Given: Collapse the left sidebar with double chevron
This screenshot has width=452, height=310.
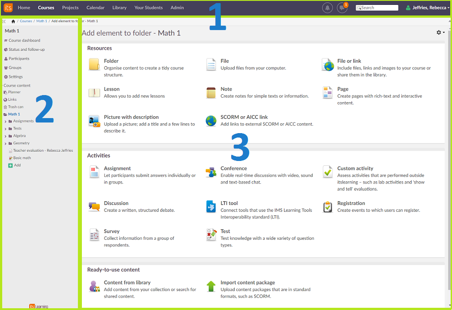Looking at the screenshot, I should tap(4, 21).
